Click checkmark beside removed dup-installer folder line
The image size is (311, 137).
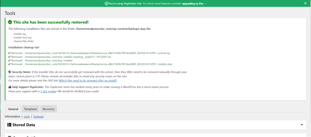tap(9, 60)
